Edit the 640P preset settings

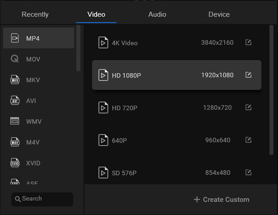click(x=248, y=140)
